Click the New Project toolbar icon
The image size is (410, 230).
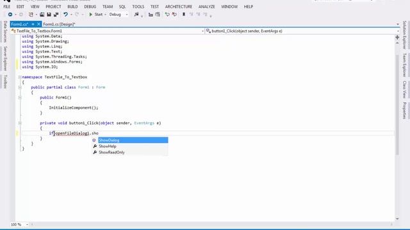coord(31,15)
